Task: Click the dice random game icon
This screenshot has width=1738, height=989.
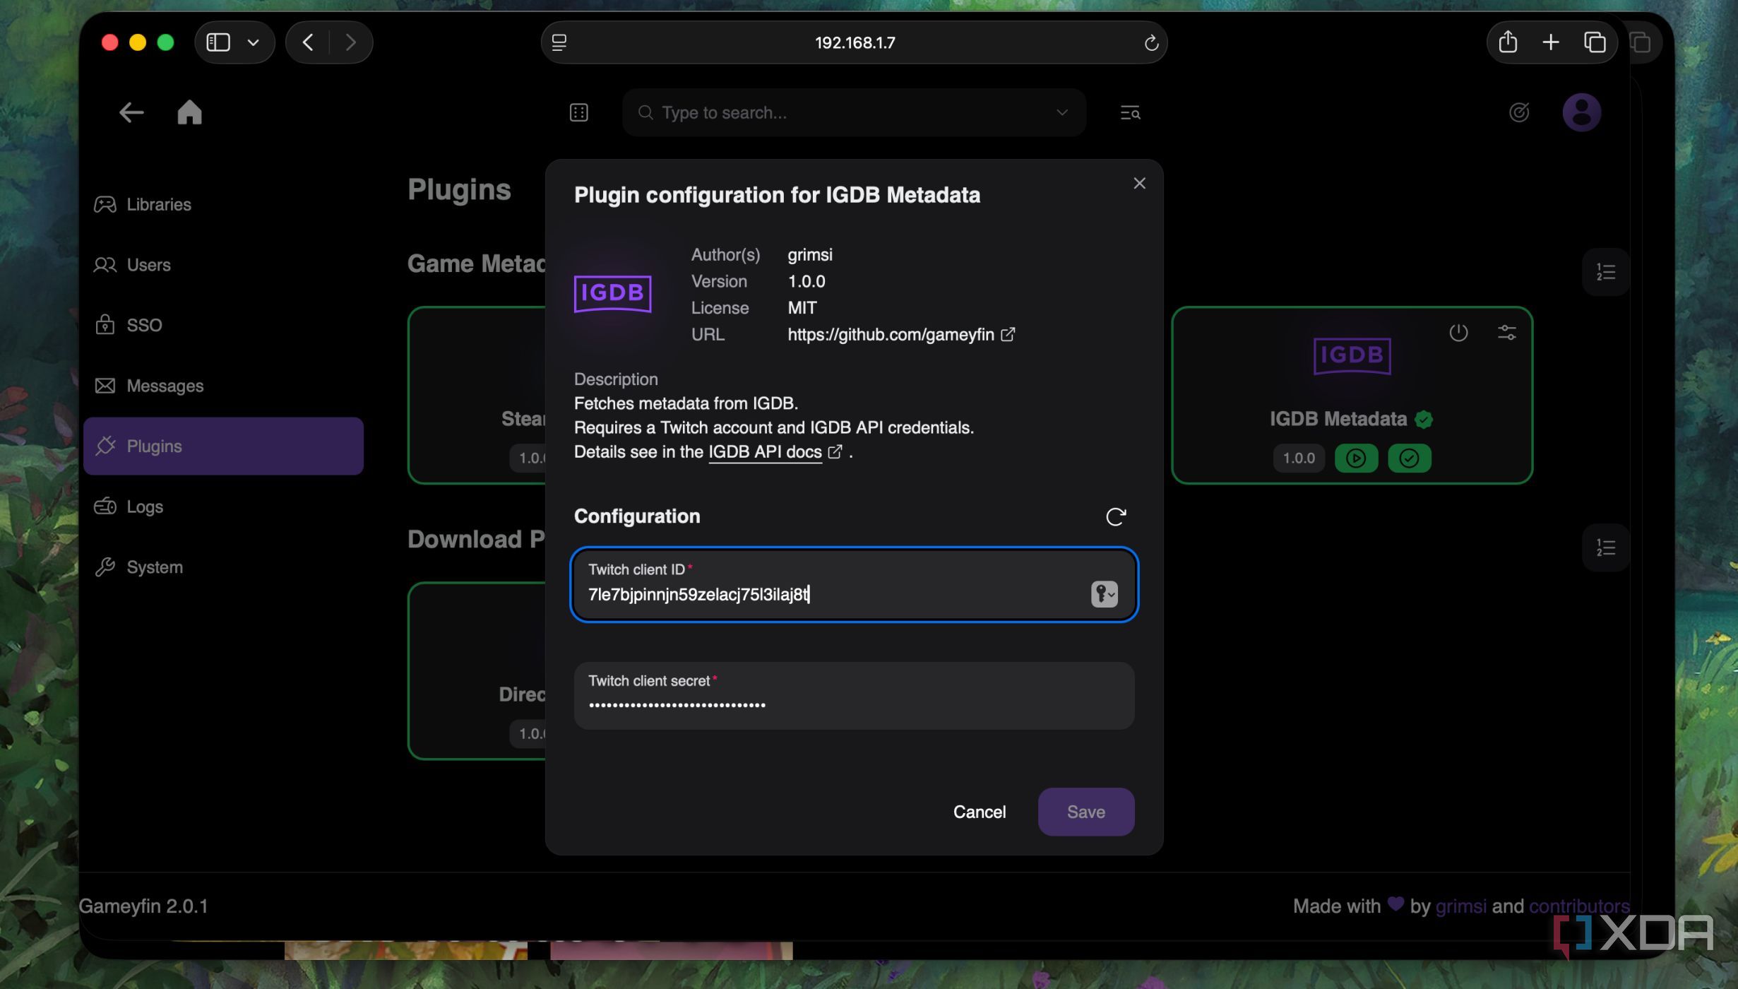Action: tap(578, 112)
